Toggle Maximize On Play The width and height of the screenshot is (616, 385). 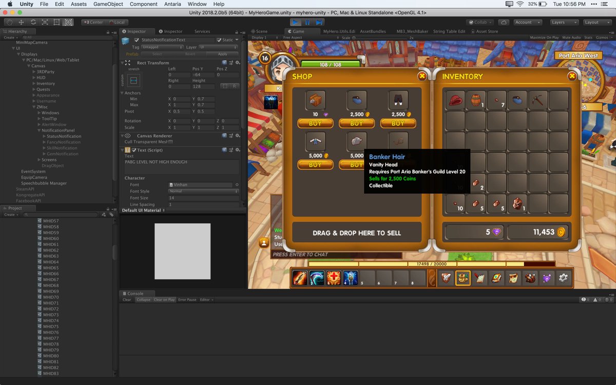[x=544, y=37]
